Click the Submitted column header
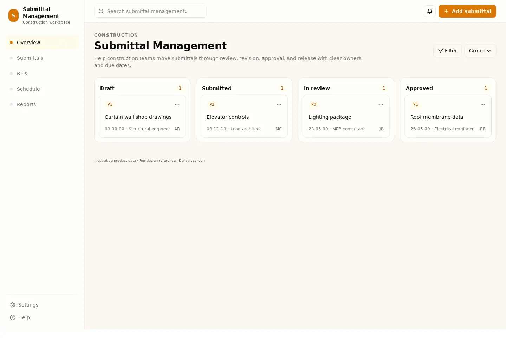The width and height of the screenshot is (506, 360). [217, 88]
